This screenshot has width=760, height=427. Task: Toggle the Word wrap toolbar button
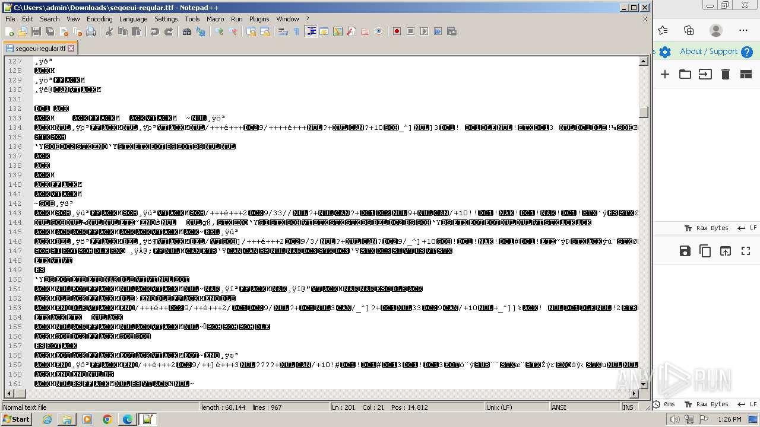tap(283, 31)
